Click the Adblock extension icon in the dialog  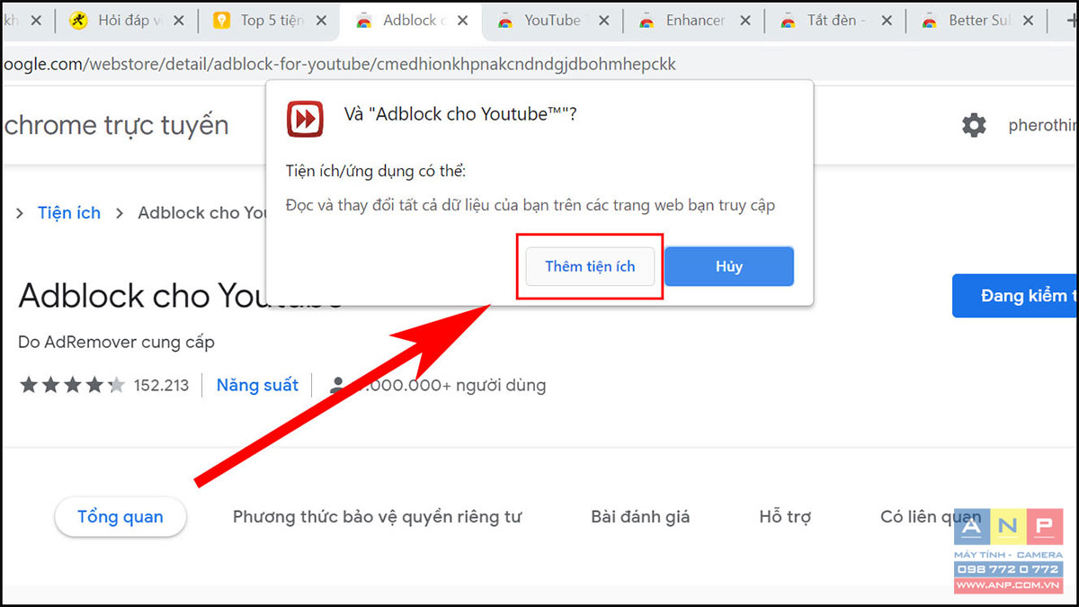(305, 119)
